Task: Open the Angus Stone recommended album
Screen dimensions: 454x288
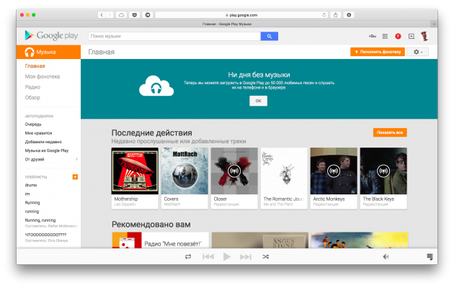Action: [x=260, y=240]
